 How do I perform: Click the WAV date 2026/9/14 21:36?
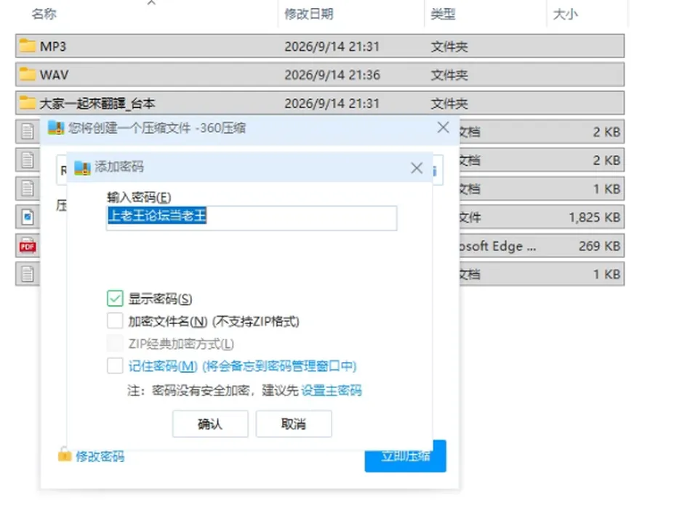(332, 75)
